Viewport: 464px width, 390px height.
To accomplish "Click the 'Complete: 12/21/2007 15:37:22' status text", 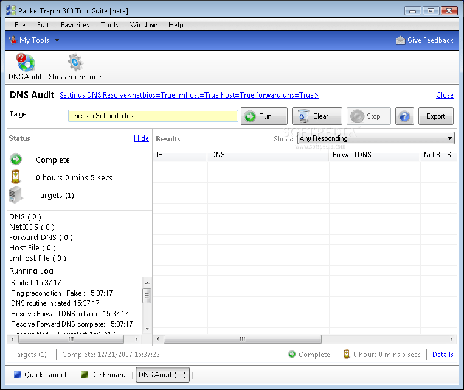I will click(111, 355).
